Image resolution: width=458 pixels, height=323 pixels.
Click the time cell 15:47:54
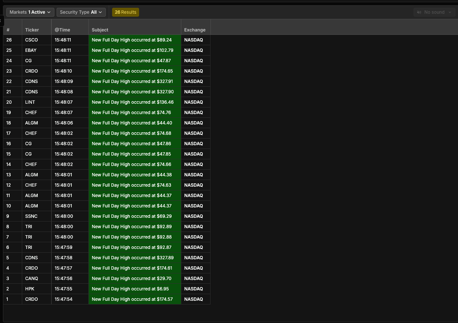70,299
